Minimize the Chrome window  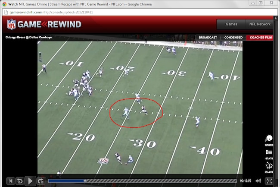(253, 3)
